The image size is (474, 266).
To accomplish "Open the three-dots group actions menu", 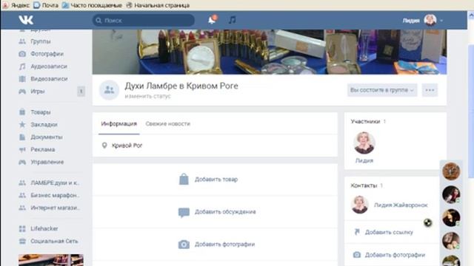I will point(430,90).
